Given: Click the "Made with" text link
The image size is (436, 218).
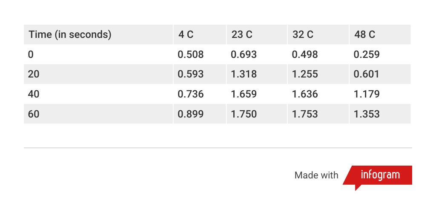Looking at the screenshot, I should pyautogui.click(x=316, y=175).
